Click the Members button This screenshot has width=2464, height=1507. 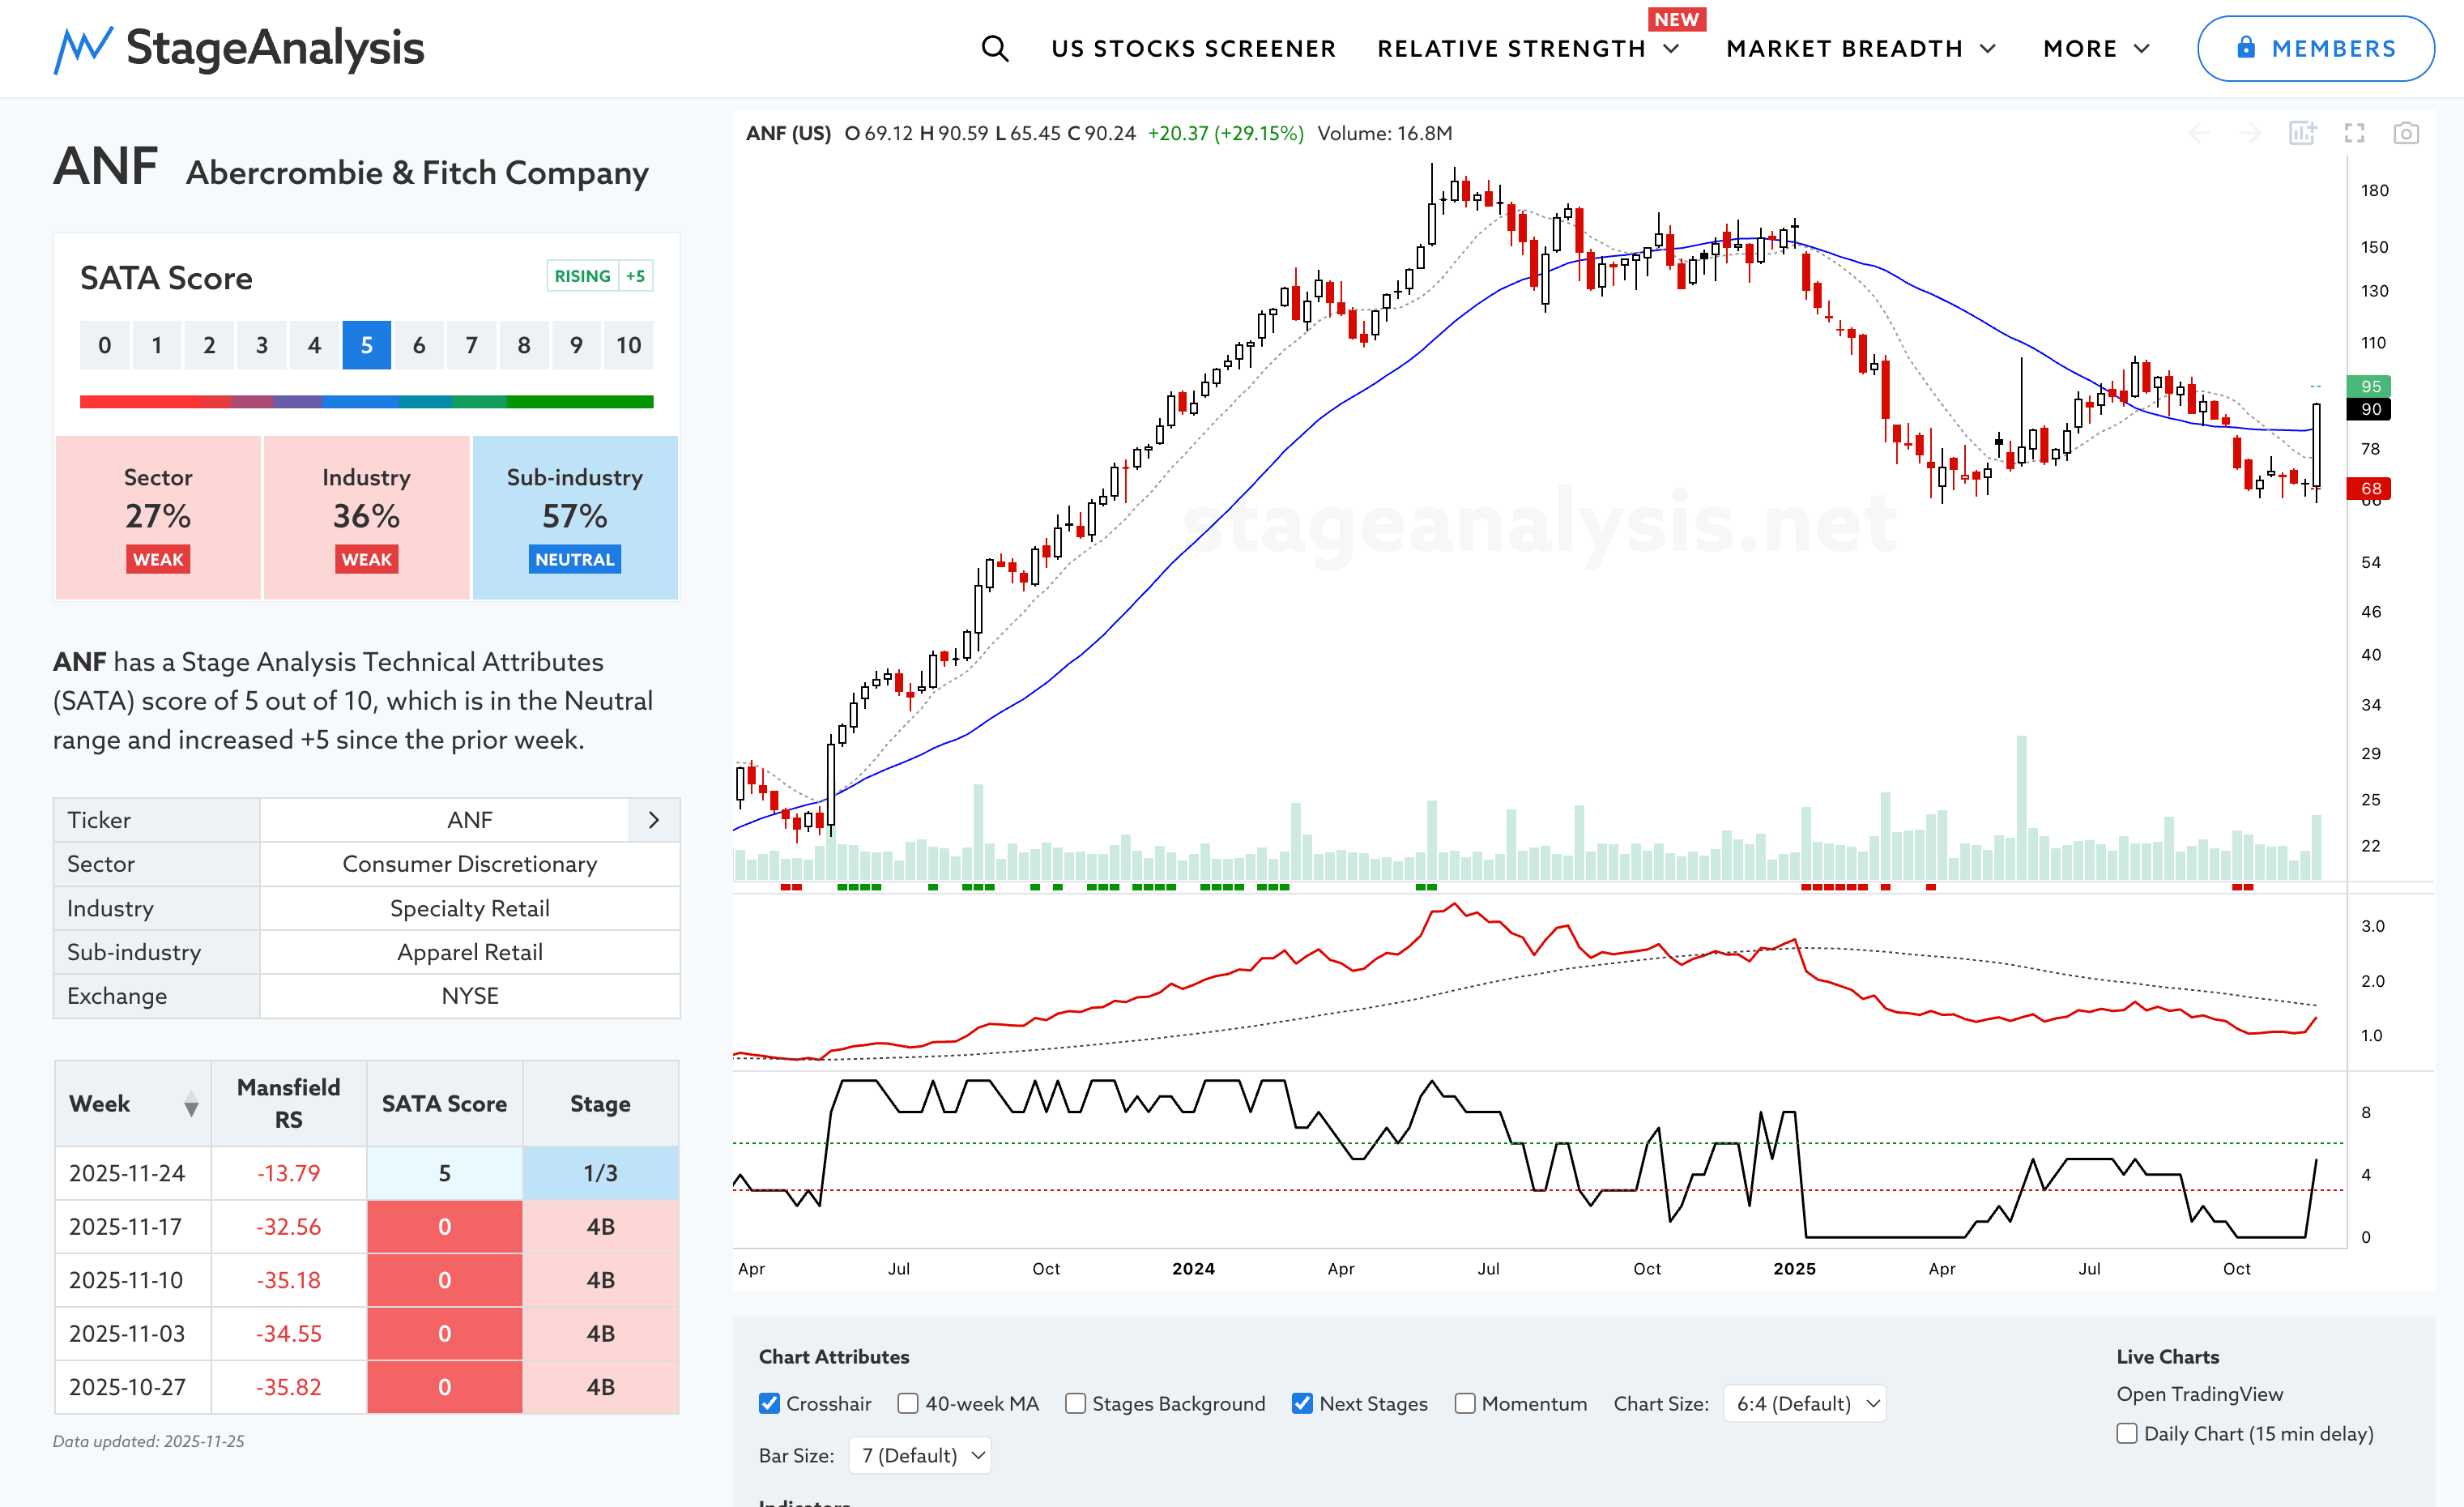[x=2314, y=48]
